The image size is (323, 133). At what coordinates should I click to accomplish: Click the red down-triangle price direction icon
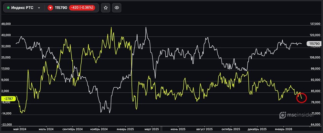click(x=50, y=8)
